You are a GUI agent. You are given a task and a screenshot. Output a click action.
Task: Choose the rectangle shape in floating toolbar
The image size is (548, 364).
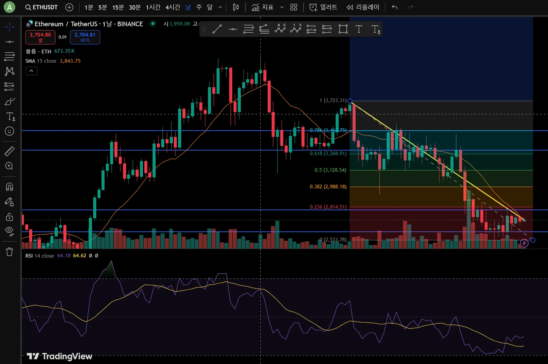[x=343, y=29]
